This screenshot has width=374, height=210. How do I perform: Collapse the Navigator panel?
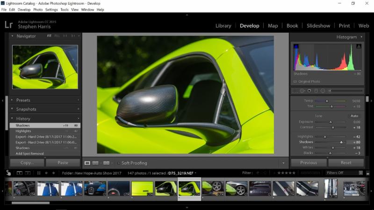tap(12, 36)
